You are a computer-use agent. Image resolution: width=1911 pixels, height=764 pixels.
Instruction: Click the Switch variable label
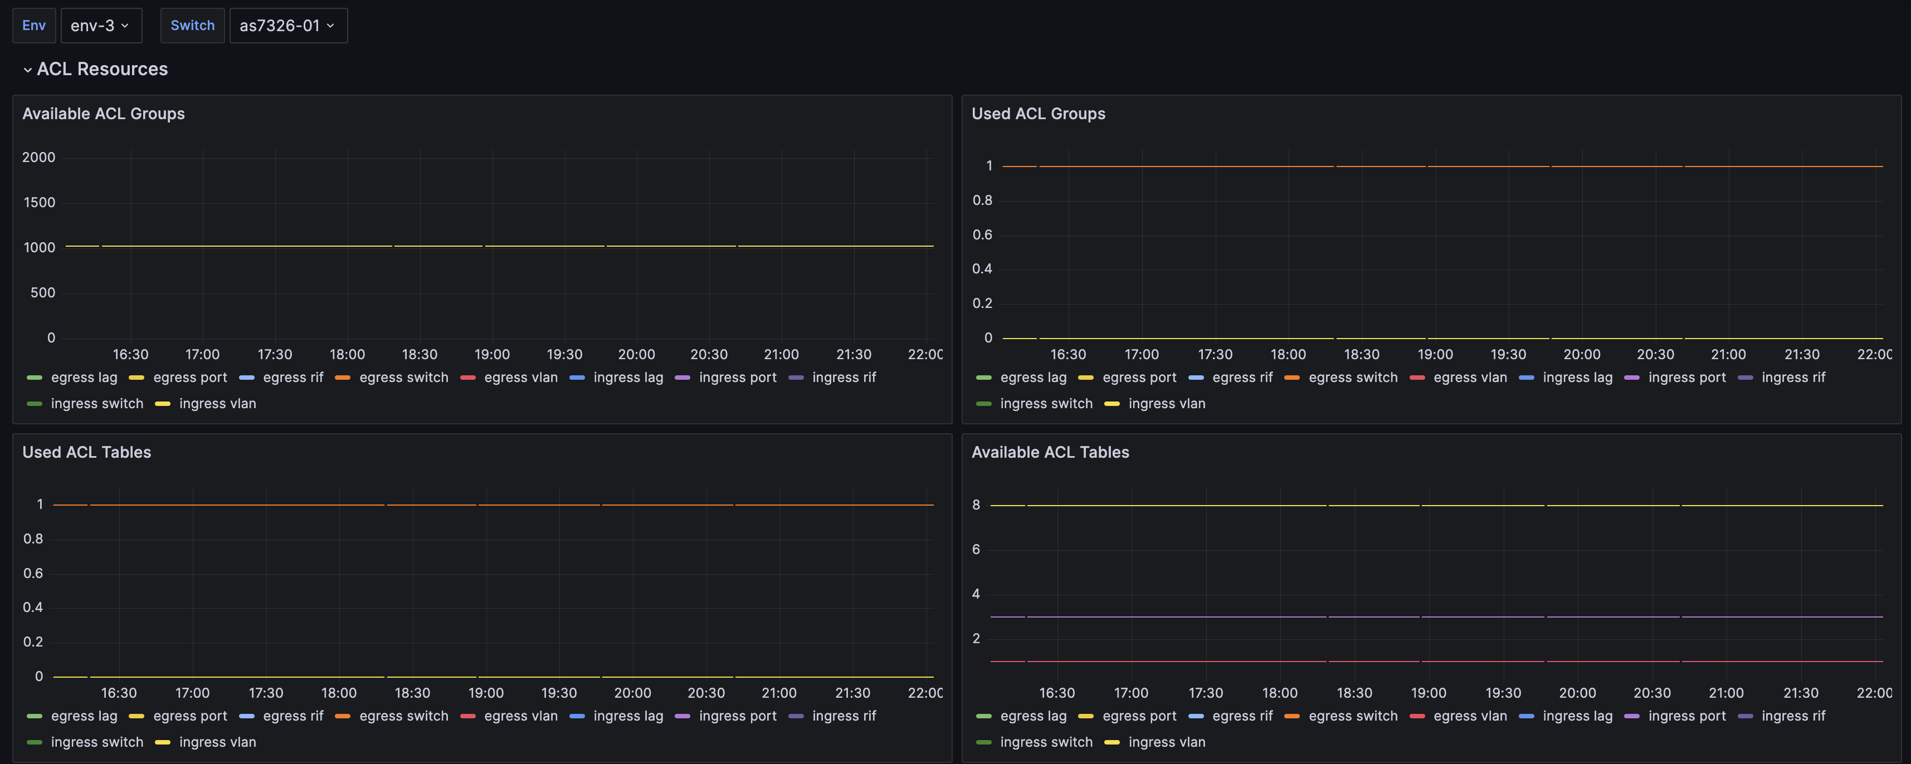[x=192, y=25]
